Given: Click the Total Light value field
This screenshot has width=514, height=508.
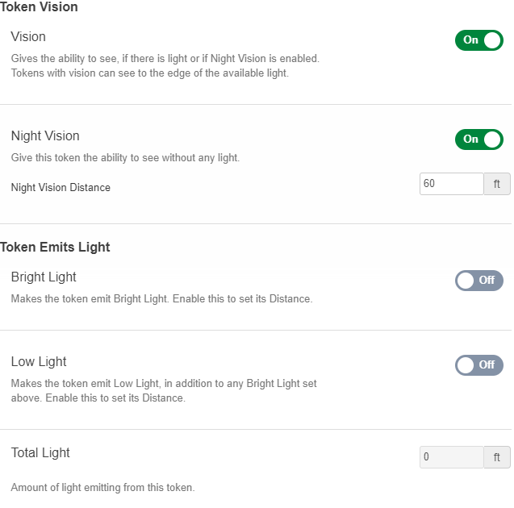Looking at the screenshot, I should click(x=450, y=457).
